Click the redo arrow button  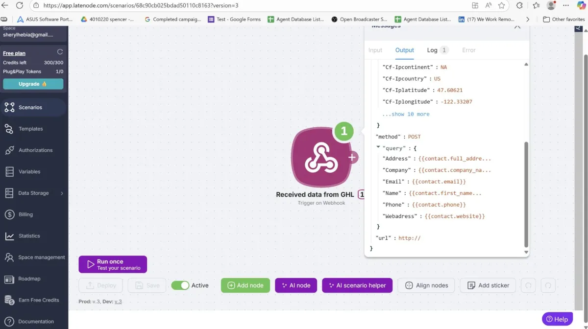pos(548,285)
